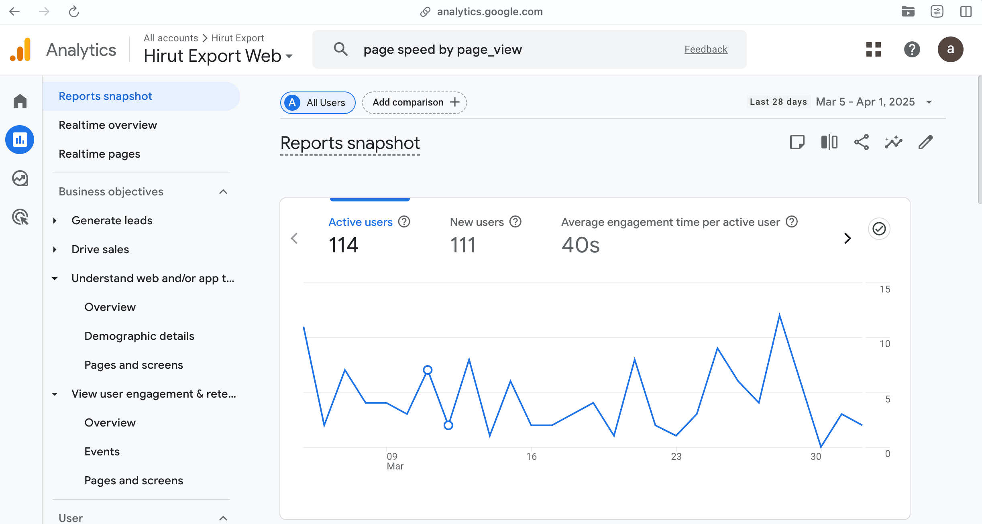Click Add comparison button
Viewport: 982px width, 524px height.
pyautogui.click(x=414, y=103)
